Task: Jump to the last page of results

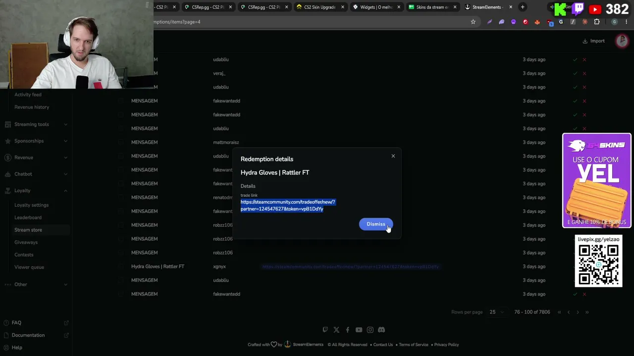Action: pyautogui.click(x=587, y=312)
